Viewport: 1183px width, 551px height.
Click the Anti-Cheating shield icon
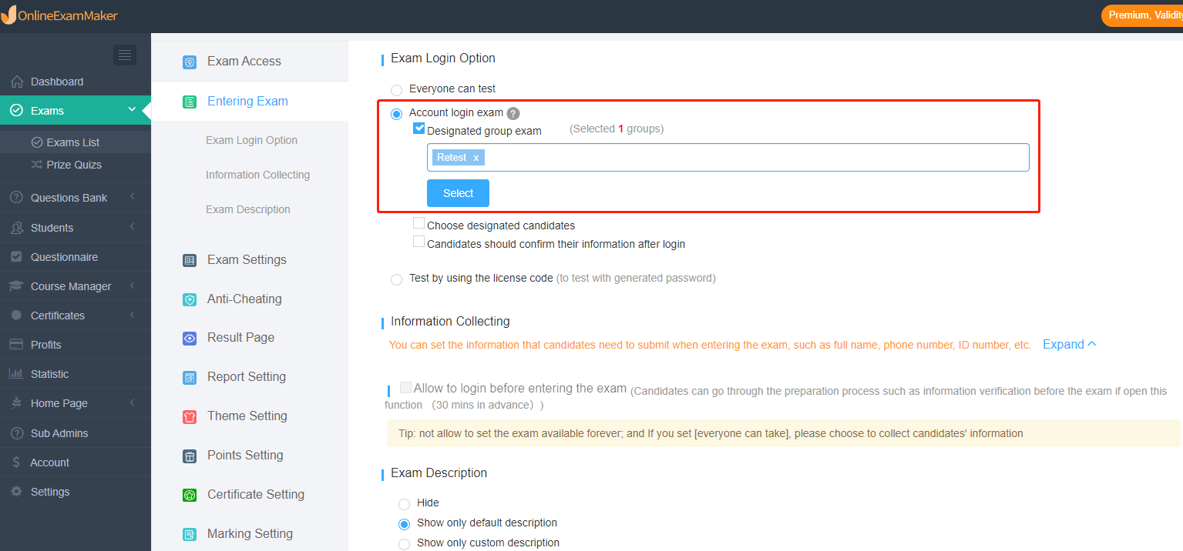pos(190,299)
